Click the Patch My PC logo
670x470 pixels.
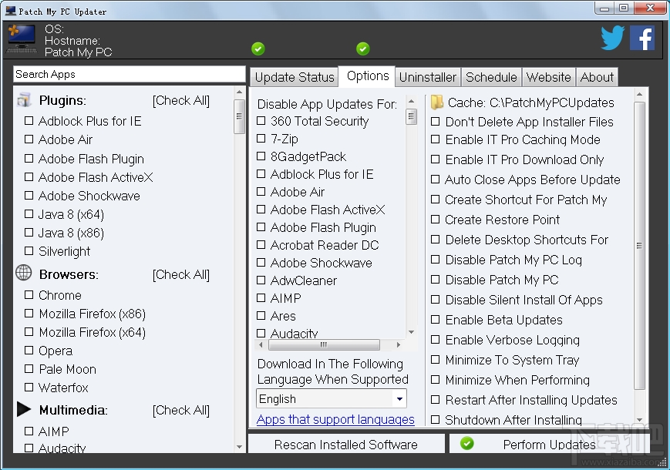pos(21,36)
